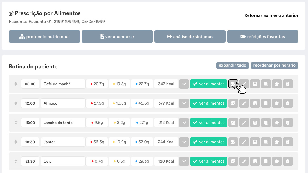Image resolution: width=308 pixels, height=173 pixels.
Task: Favorite the Café da manhã meal
Action: click(277, 84)
